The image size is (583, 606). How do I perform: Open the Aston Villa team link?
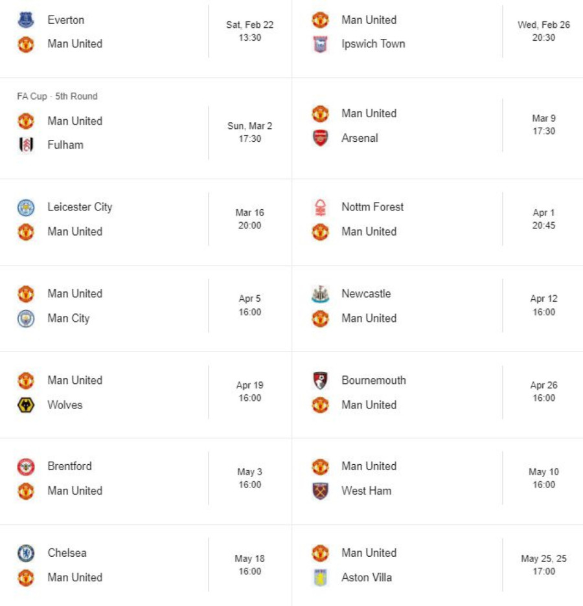click(x=367, y=578)
